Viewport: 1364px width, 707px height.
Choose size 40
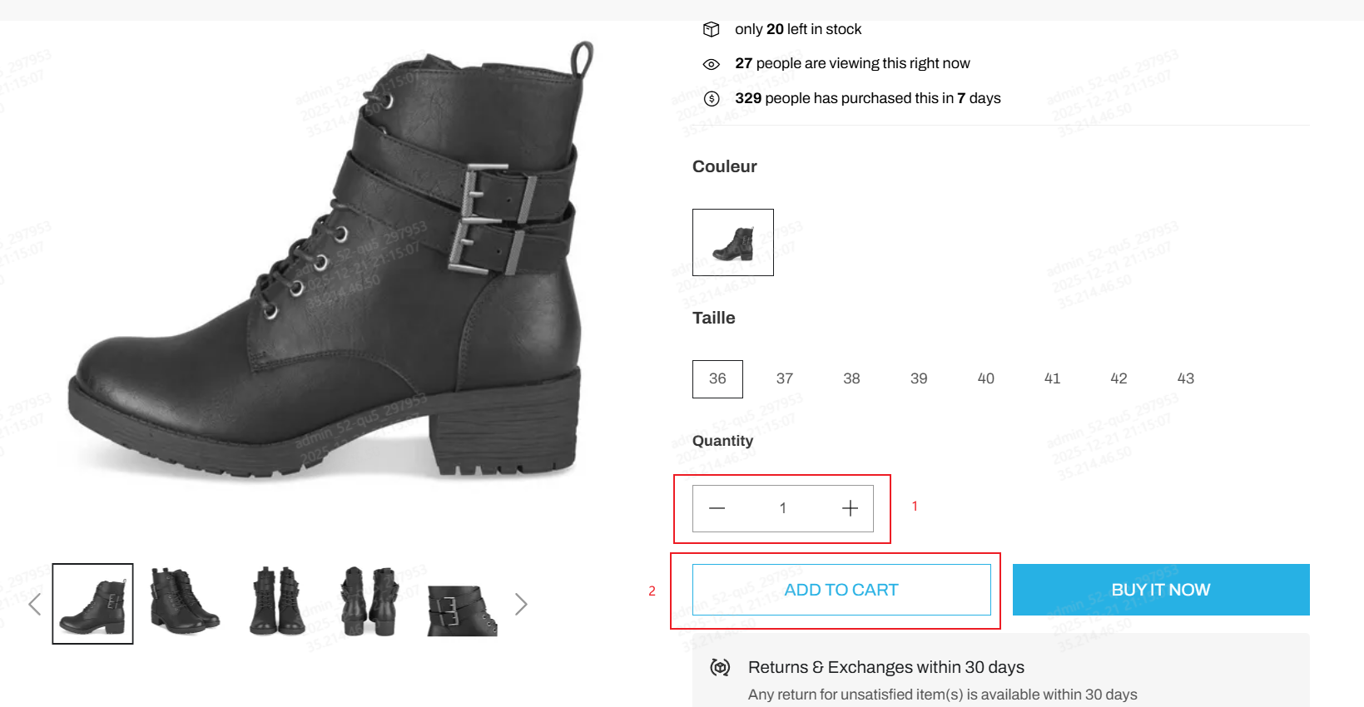pyautogui.click(x=985, y=378)
